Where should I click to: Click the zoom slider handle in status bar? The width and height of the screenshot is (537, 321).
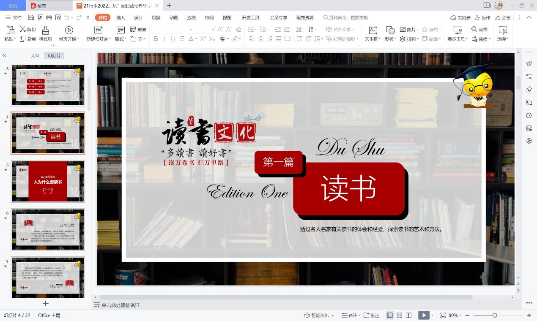coord(495,315)
